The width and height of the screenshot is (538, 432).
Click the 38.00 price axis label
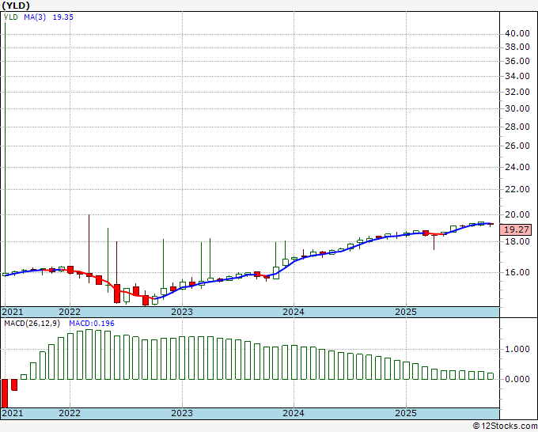click(x=517, y=47)
